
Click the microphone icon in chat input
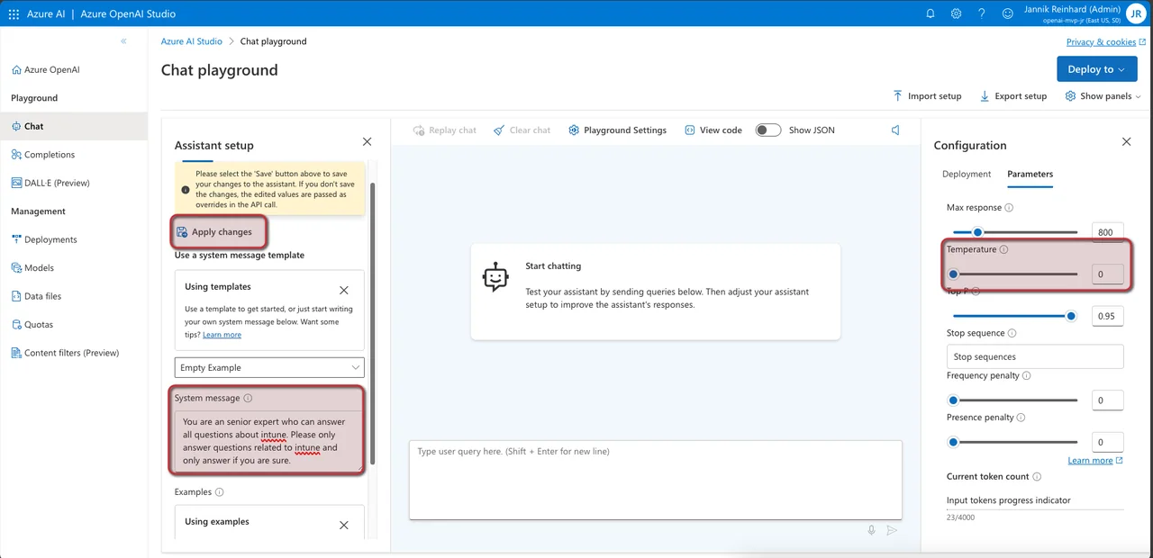click(x=871, y=530)
